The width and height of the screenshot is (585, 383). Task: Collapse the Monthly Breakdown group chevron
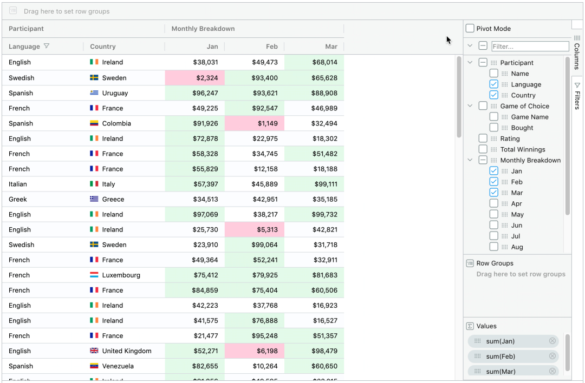tap(470, 160)
